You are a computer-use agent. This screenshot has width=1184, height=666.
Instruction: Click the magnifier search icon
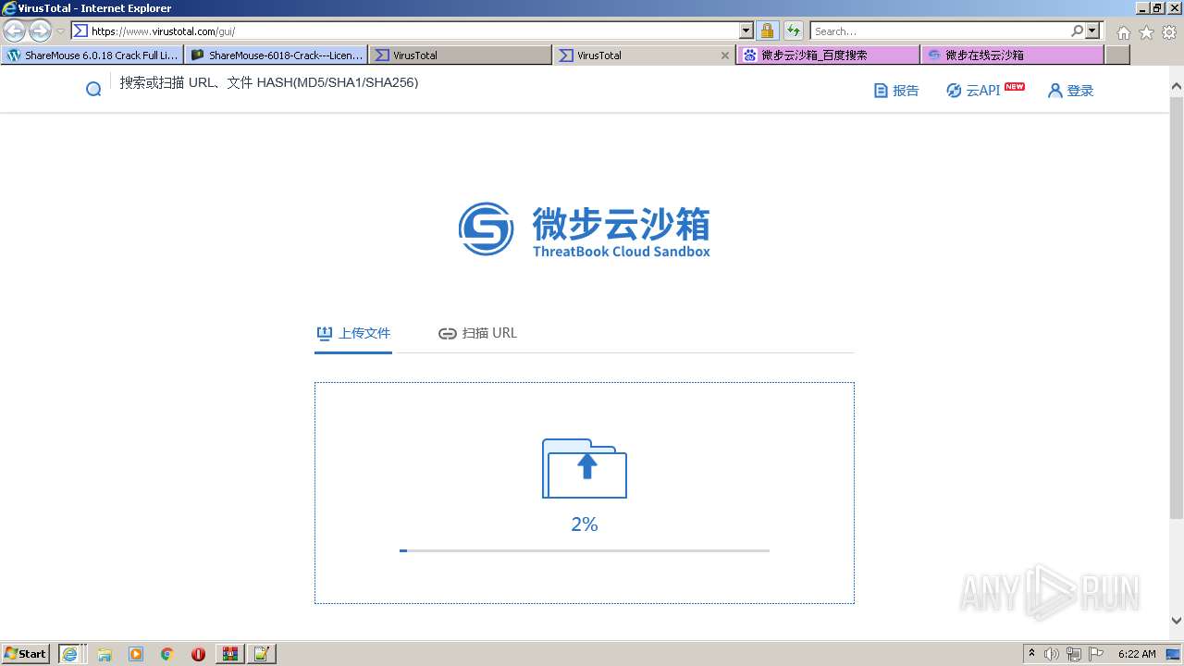1077,31
